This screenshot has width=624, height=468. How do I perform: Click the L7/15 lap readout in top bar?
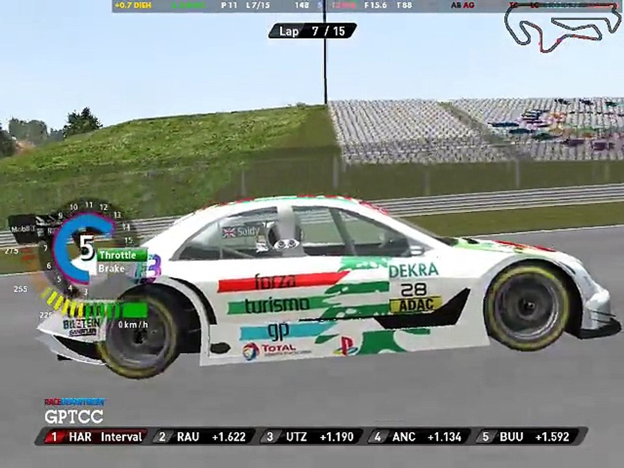258,6
